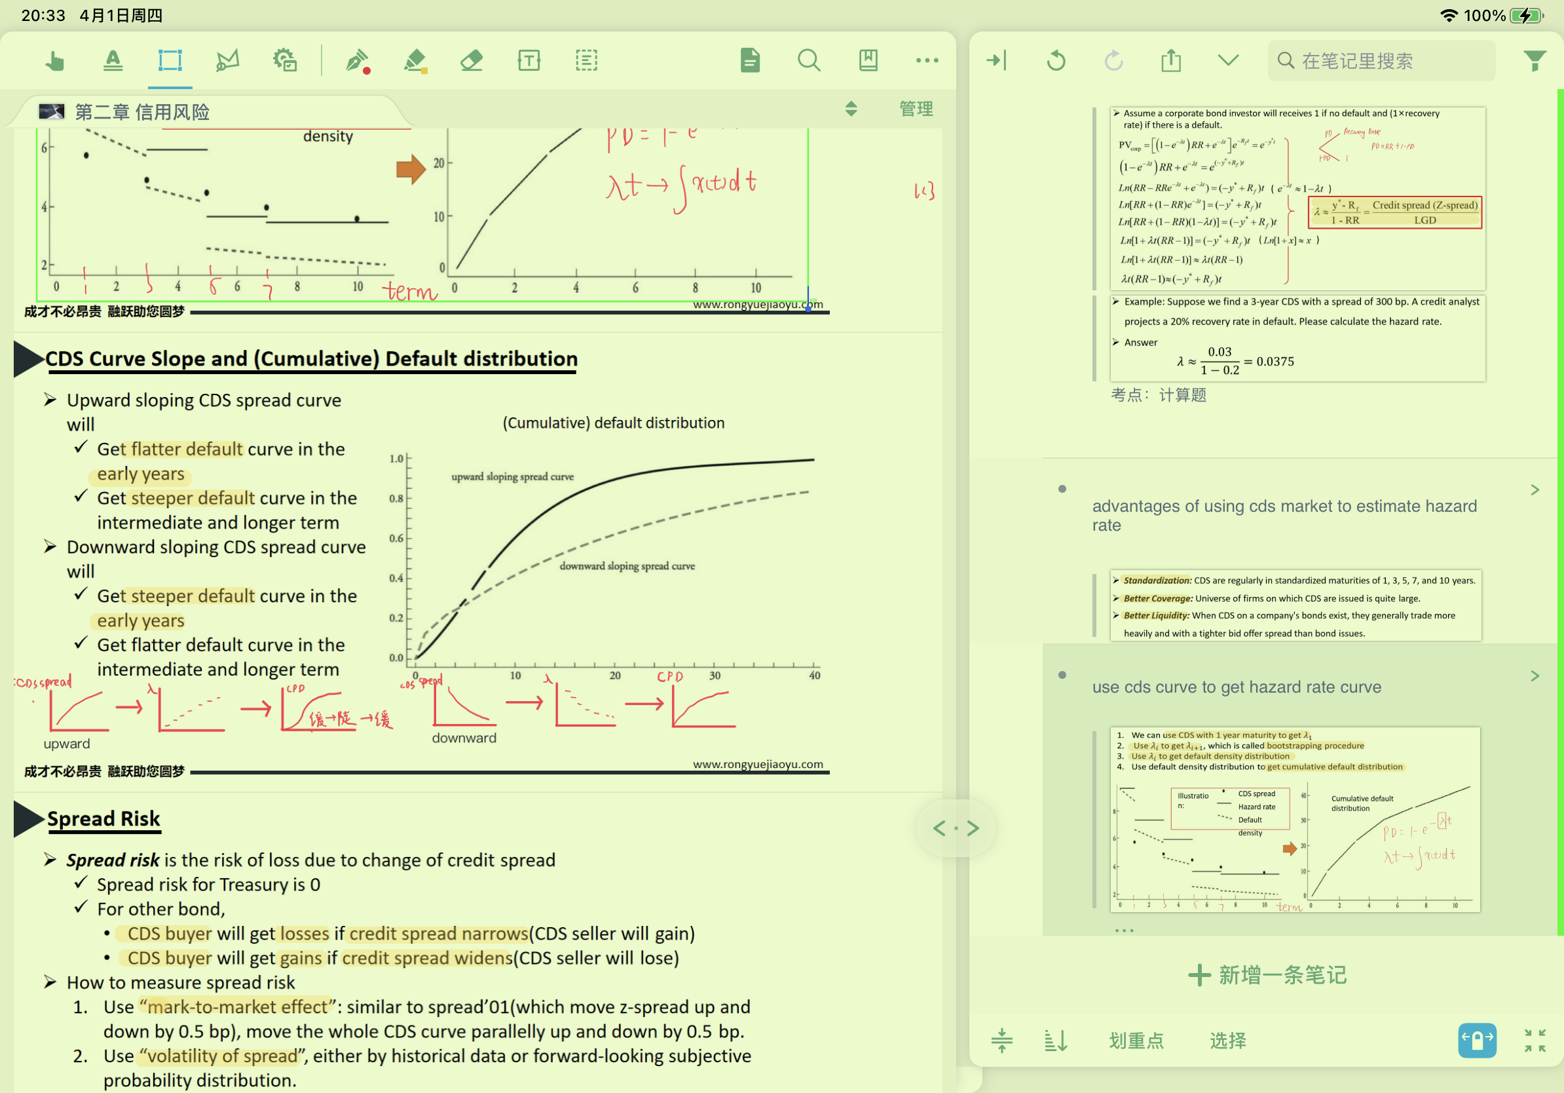
Task: Open the more options ellipsis menu
Action: tap(927, 61)
